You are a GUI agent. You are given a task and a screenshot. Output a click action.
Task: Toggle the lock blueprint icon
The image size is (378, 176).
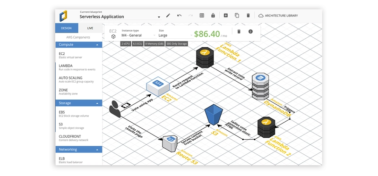click(213, 16)
